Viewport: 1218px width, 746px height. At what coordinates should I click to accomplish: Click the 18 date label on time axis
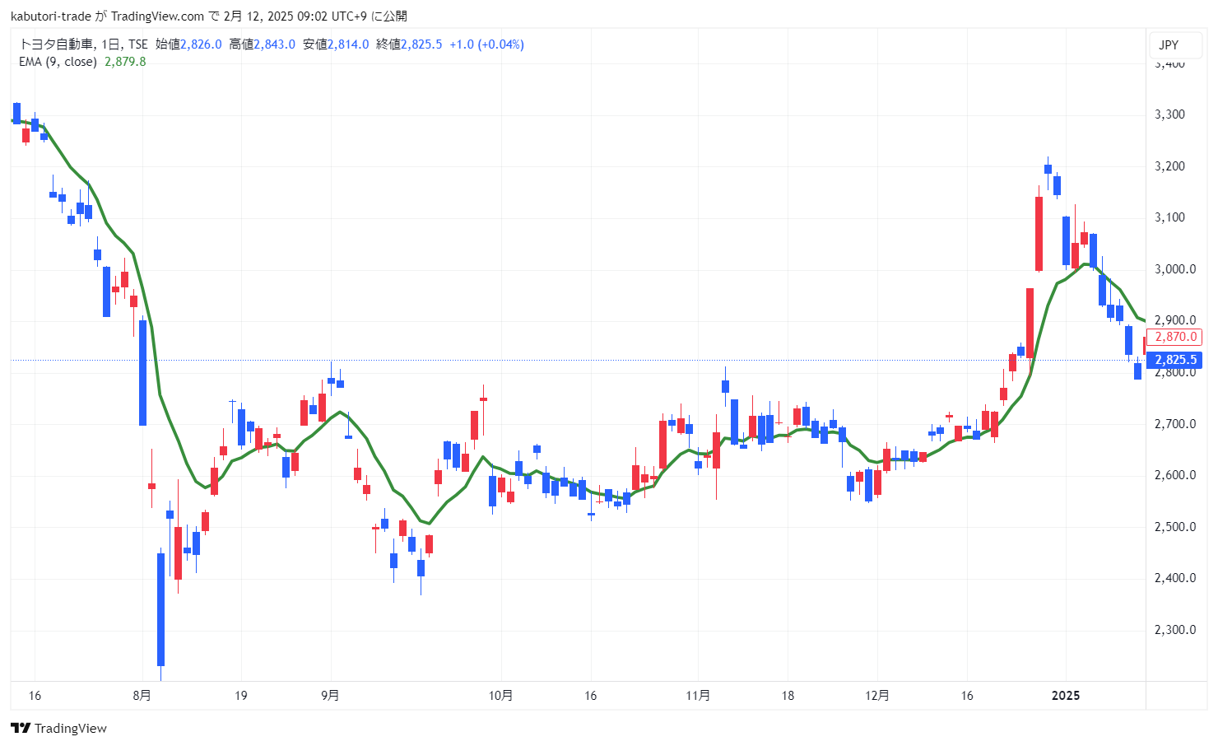pyautogui.click(x=788, y=696)
